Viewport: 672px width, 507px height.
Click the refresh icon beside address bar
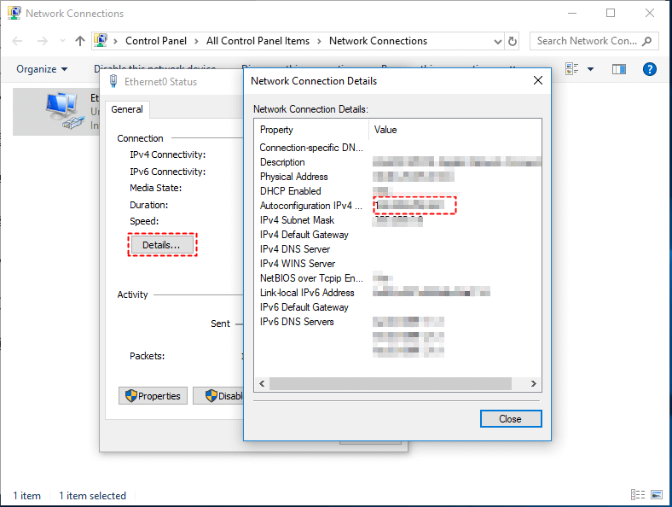tap(512, 41)
